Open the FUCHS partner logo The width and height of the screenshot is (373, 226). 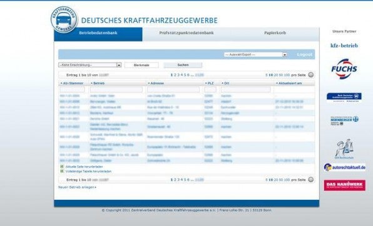tap(344, 69)
